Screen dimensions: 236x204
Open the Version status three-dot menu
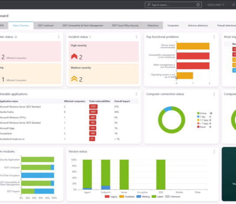(214, 151)
